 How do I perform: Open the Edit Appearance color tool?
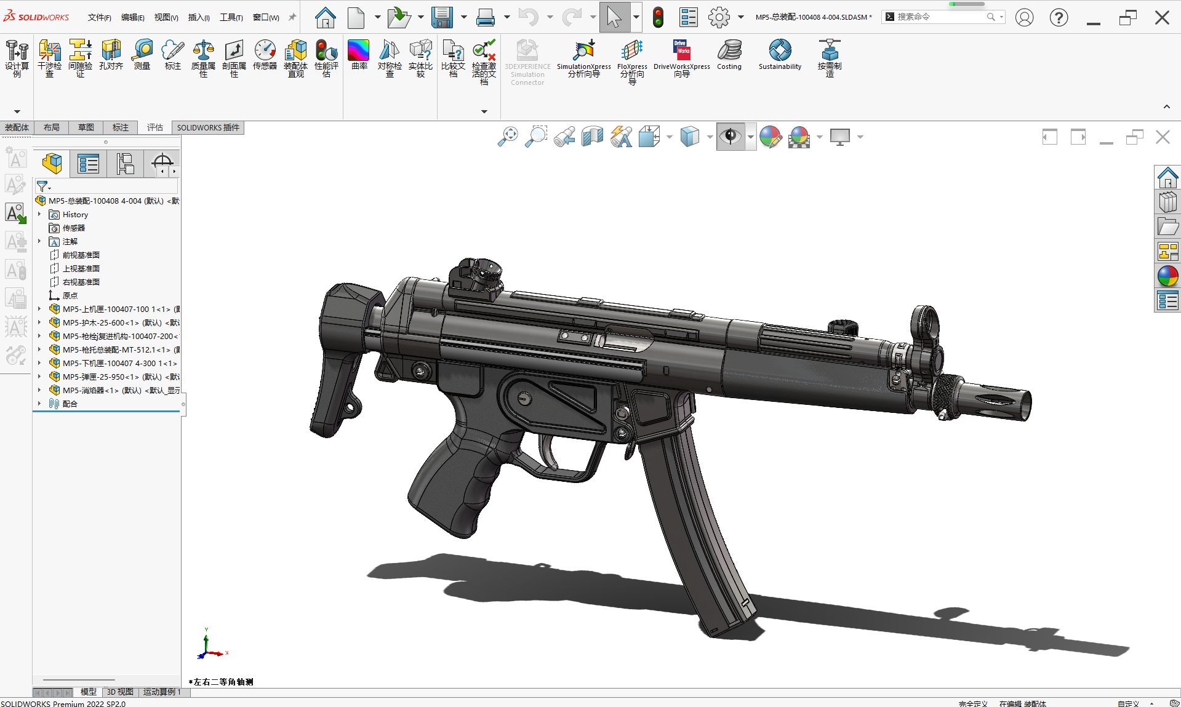coord(771,137)
